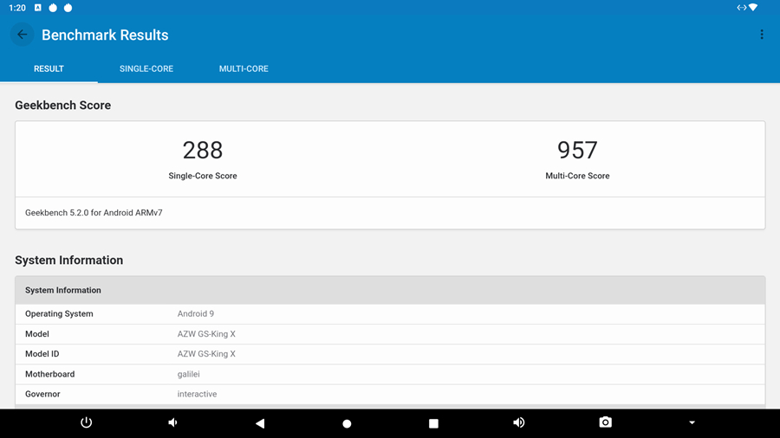780x438 pixels.
Task: Tap the square 'A' notification icon
Action: [38, 8]
